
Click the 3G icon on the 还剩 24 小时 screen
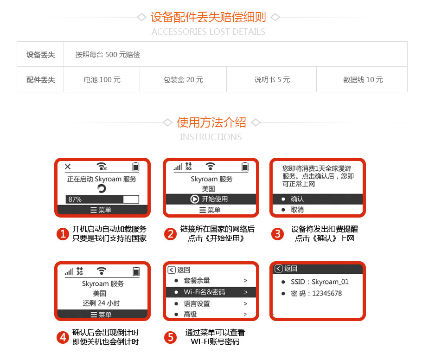point(80,271)
